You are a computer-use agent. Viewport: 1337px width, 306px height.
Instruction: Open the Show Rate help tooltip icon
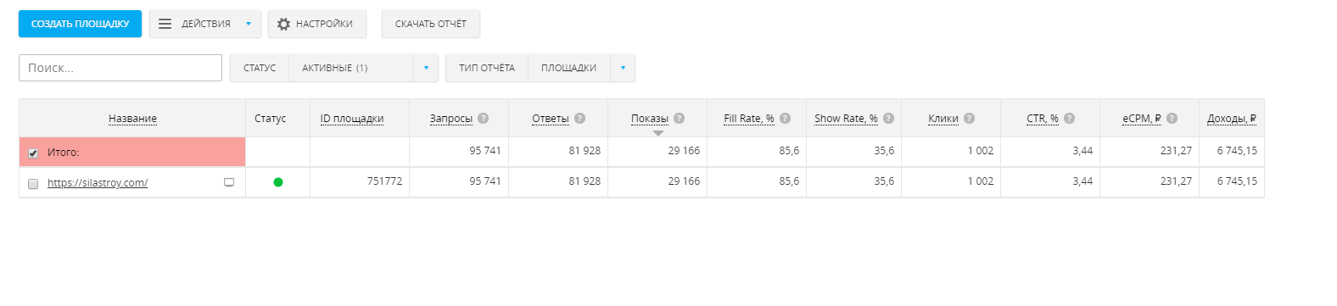click(888, 119)
